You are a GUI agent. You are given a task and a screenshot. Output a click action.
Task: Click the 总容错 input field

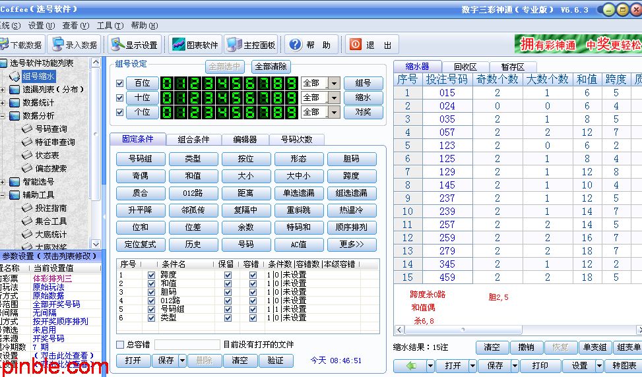pyautogui.click(x=187, y=345)
